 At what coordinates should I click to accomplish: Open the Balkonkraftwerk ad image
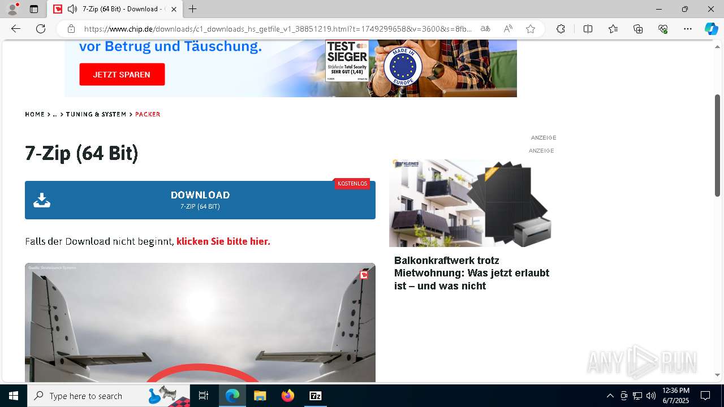pos(471,203)
